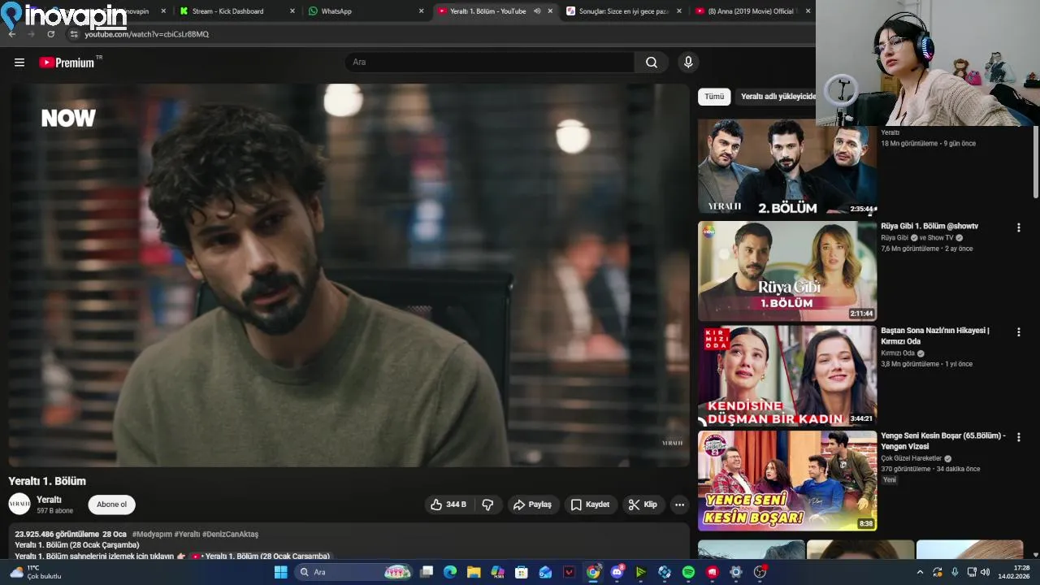Screen dimensions: 1040x585
Task: Open Baştan Sona Nazlı'nın Hikayesi title
Action: point(935,336)
